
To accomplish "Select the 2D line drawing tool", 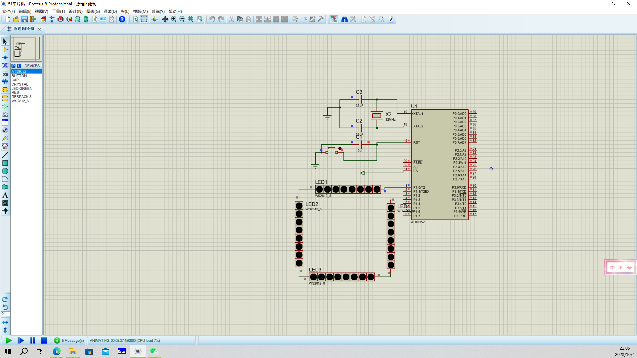I will click(5, 155).
